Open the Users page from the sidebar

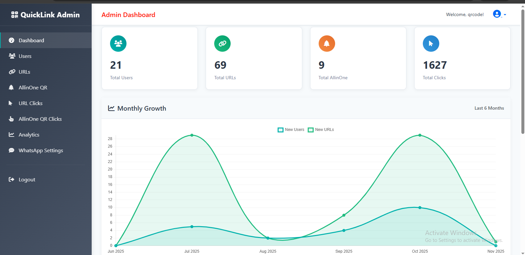25,56
